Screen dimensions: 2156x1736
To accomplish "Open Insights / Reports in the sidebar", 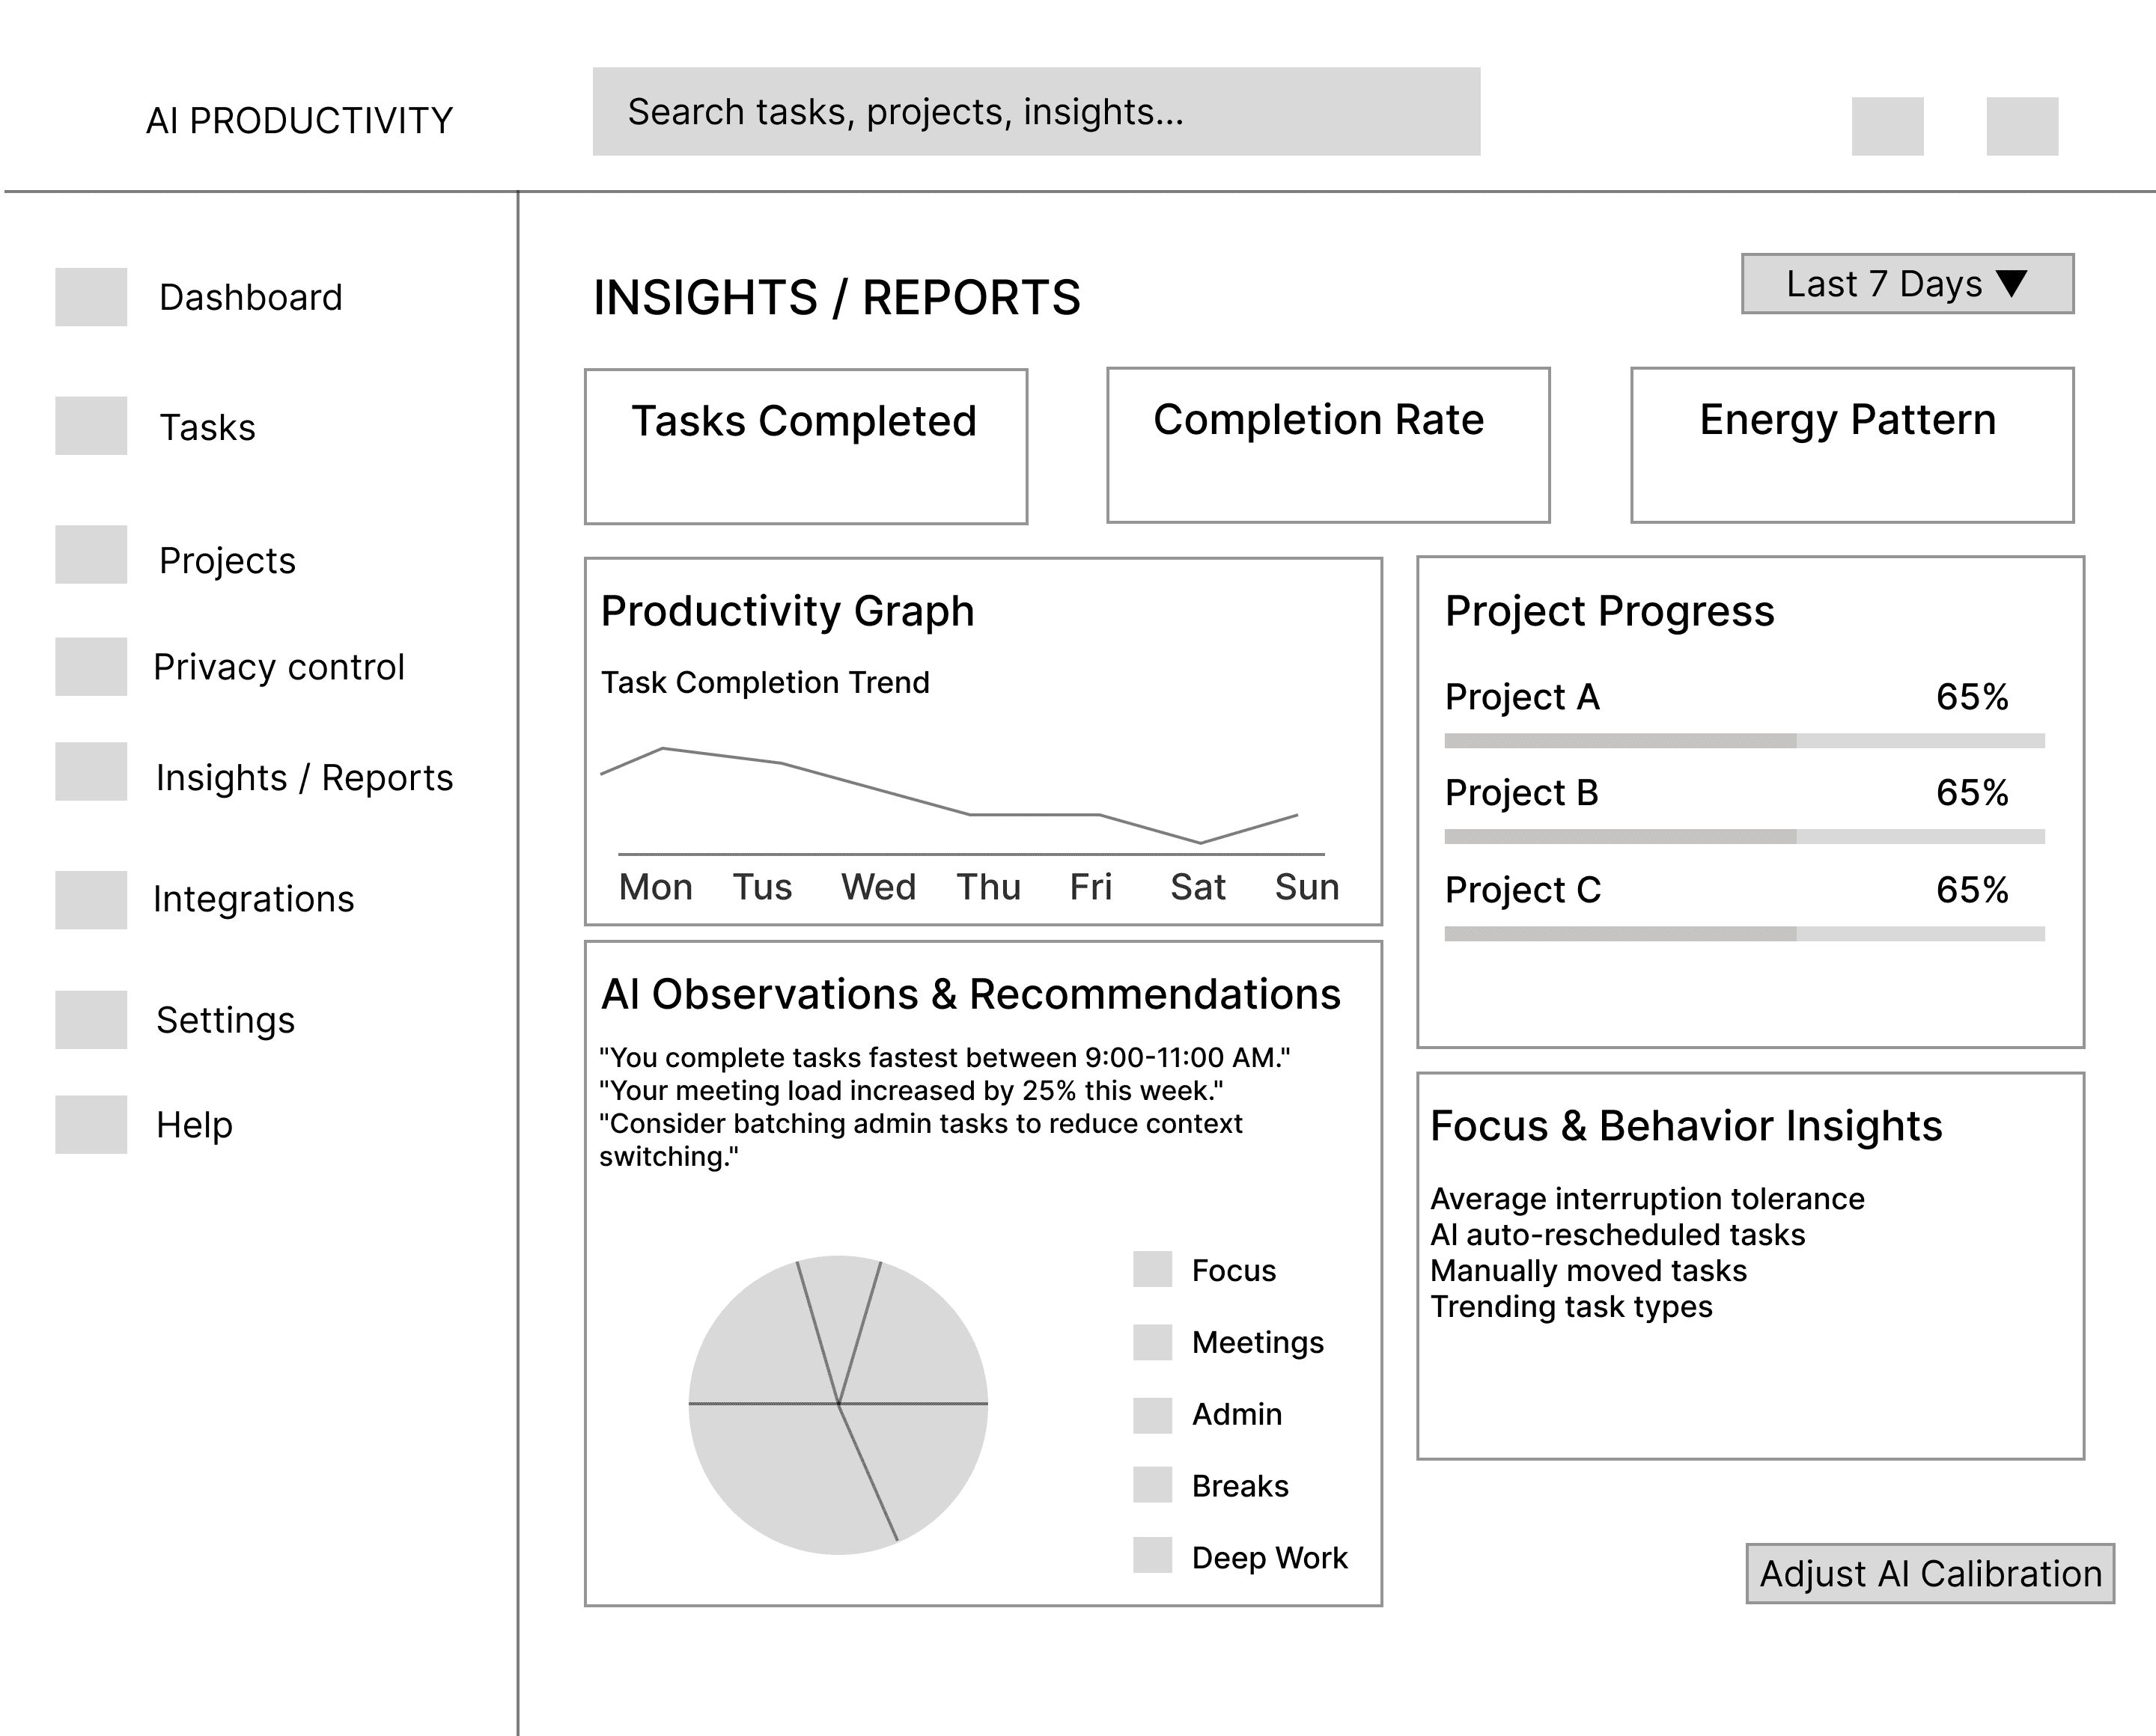I will tap(304, 778).
